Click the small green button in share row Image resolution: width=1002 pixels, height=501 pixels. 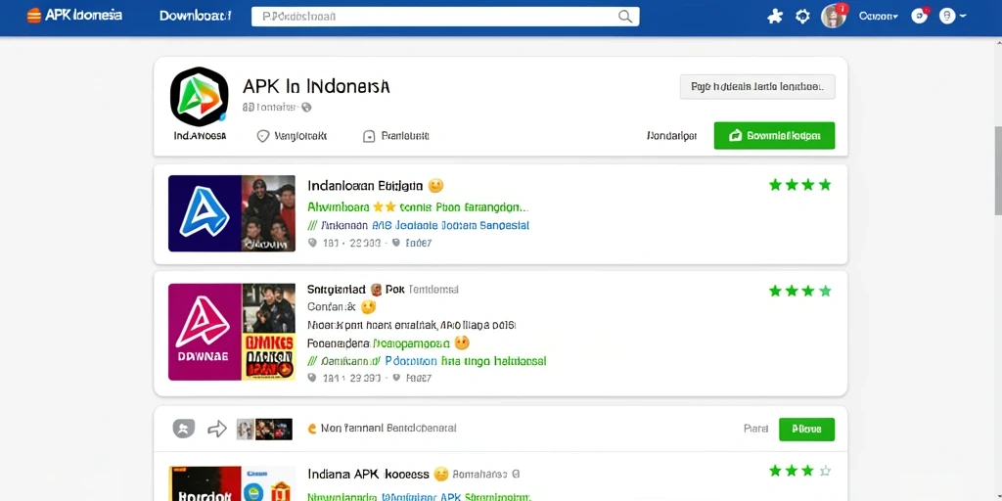coord(806,429)
